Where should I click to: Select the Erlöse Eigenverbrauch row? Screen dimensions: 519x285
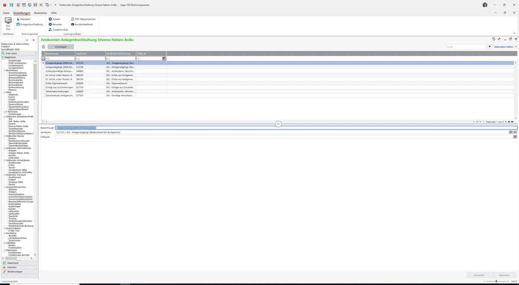[278, 83]
